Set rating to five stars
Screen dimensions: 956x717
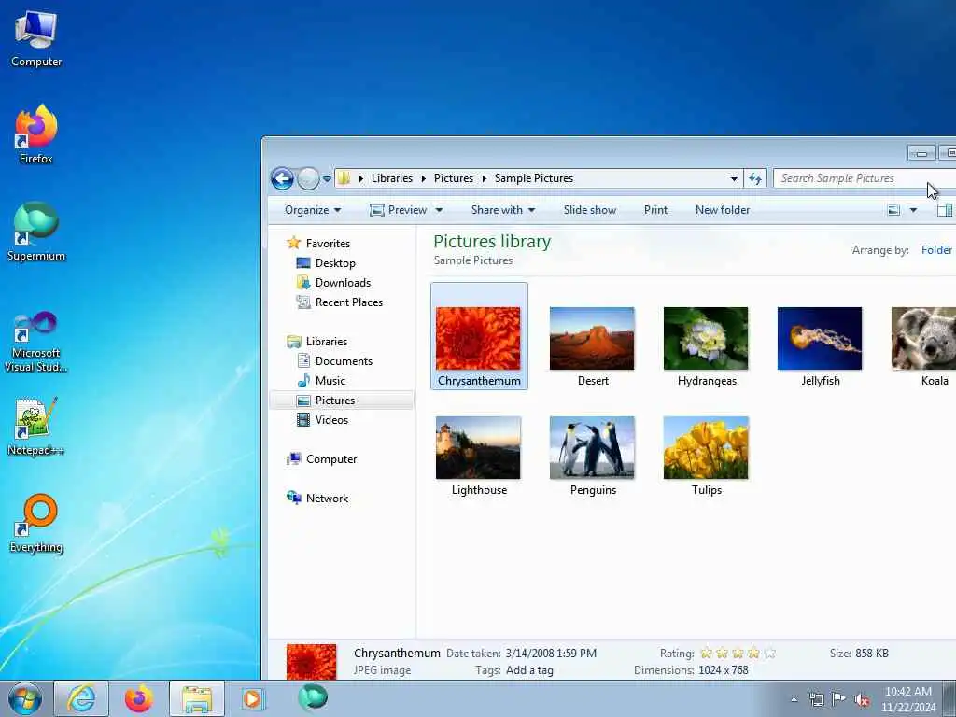770,653
